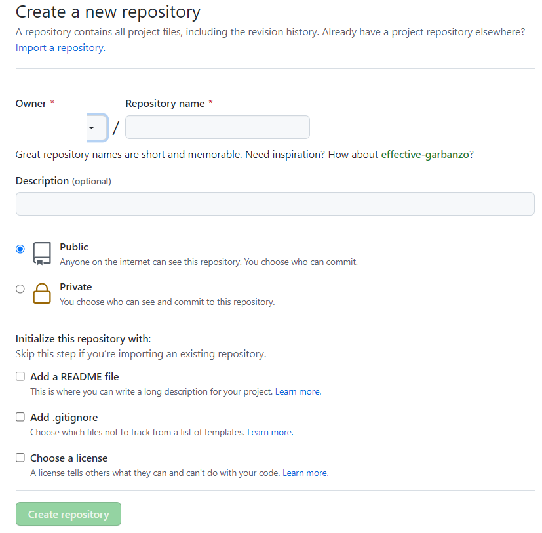Click the Private label text
542x533 pixels.
(76, 287)
